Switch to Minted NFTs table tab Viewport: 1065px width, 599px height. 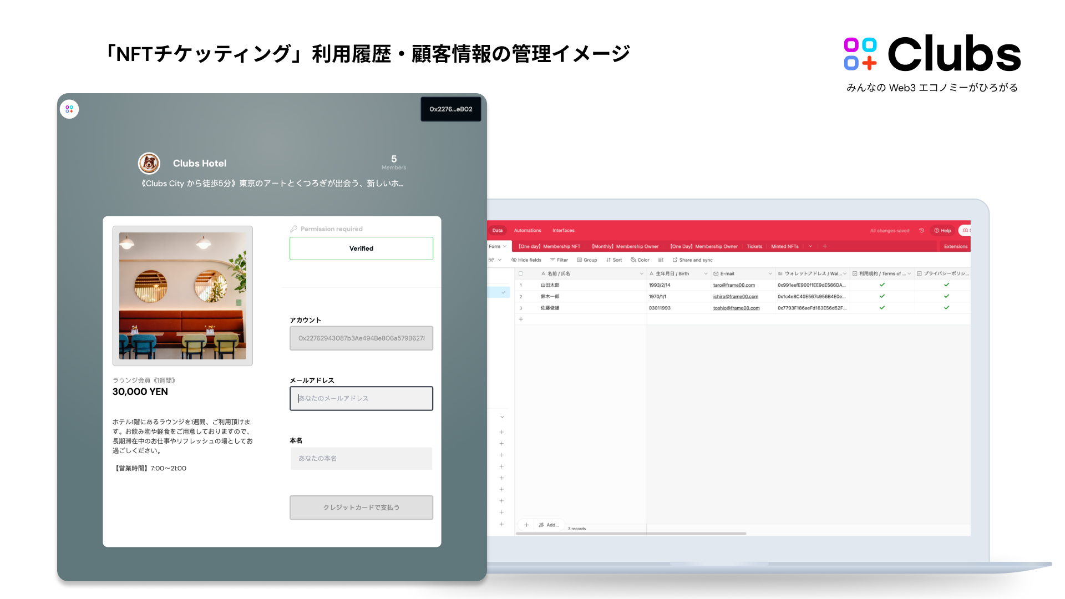coord(785,246)
